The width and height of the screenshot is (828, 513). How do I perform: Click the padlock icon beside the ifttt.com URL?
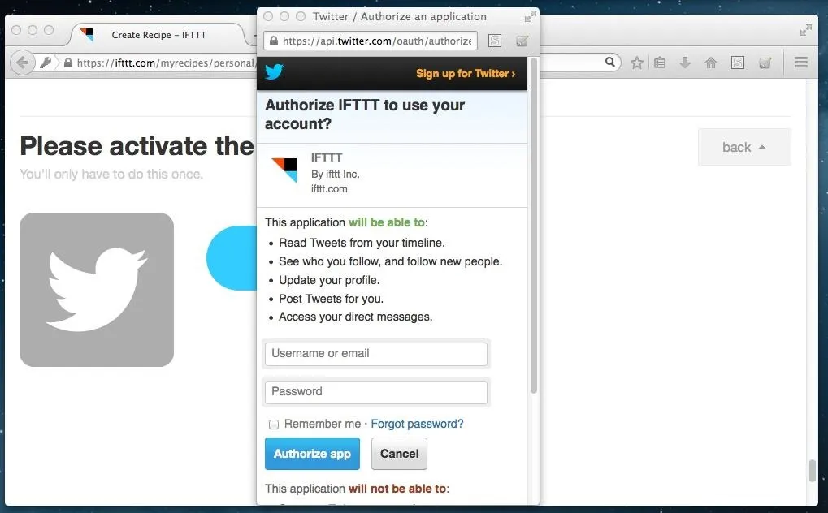tap(68, 63)
